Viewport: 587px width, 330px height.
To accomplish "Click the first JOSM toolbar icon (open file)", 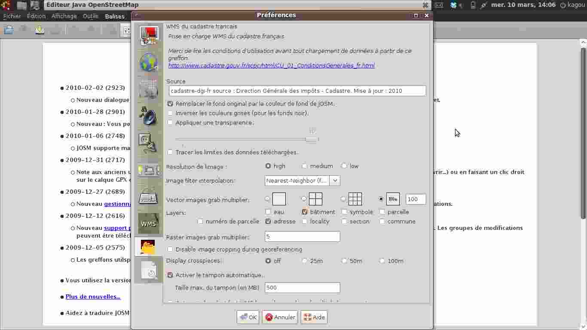I will tap(9, 30).
